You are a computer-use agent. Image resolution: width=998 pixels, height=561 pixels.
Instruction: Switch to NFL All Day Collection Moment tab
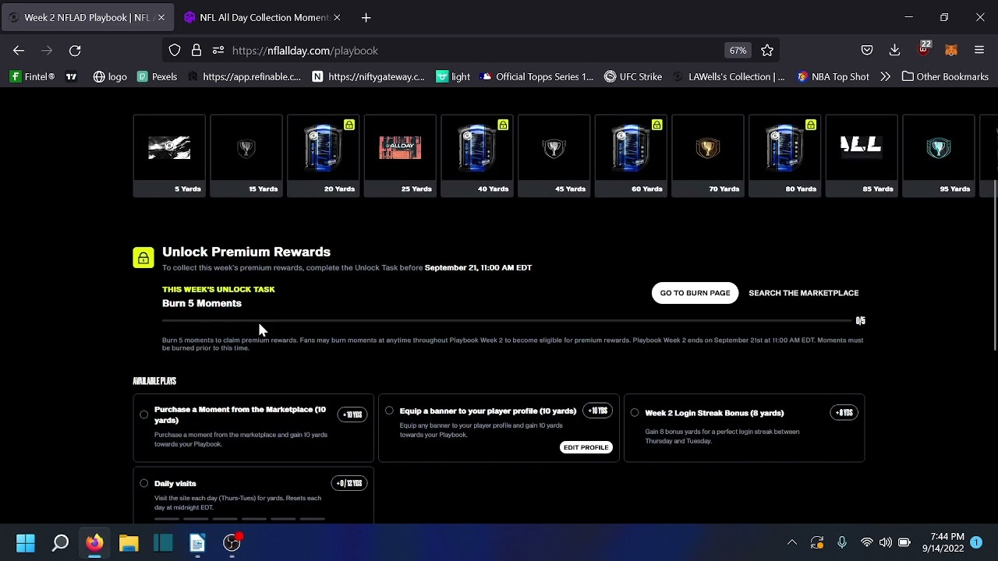(263, 17)
